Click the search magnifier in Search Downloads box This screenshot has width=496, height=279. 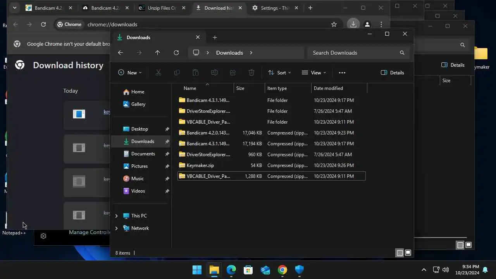[x=402, y=53]
